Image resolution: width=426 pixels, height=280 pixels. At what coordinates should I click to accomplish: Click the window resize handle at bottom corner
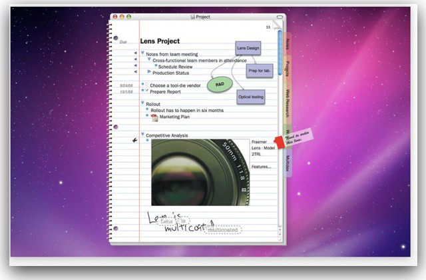tap(280, 240)
